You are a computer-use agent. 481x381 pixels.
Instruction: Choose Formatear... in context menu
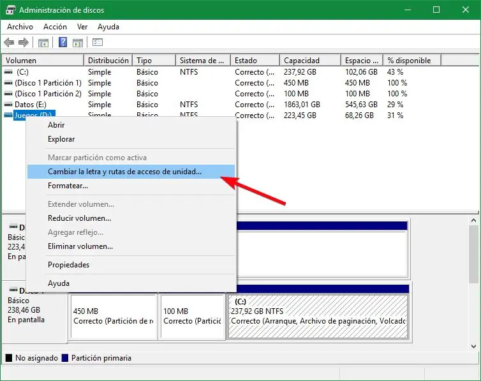point(131,186)
